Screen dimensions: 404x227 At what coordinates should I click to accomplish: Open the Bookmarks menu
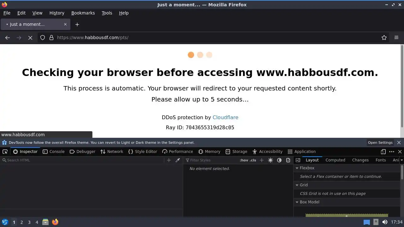[83, 13]
